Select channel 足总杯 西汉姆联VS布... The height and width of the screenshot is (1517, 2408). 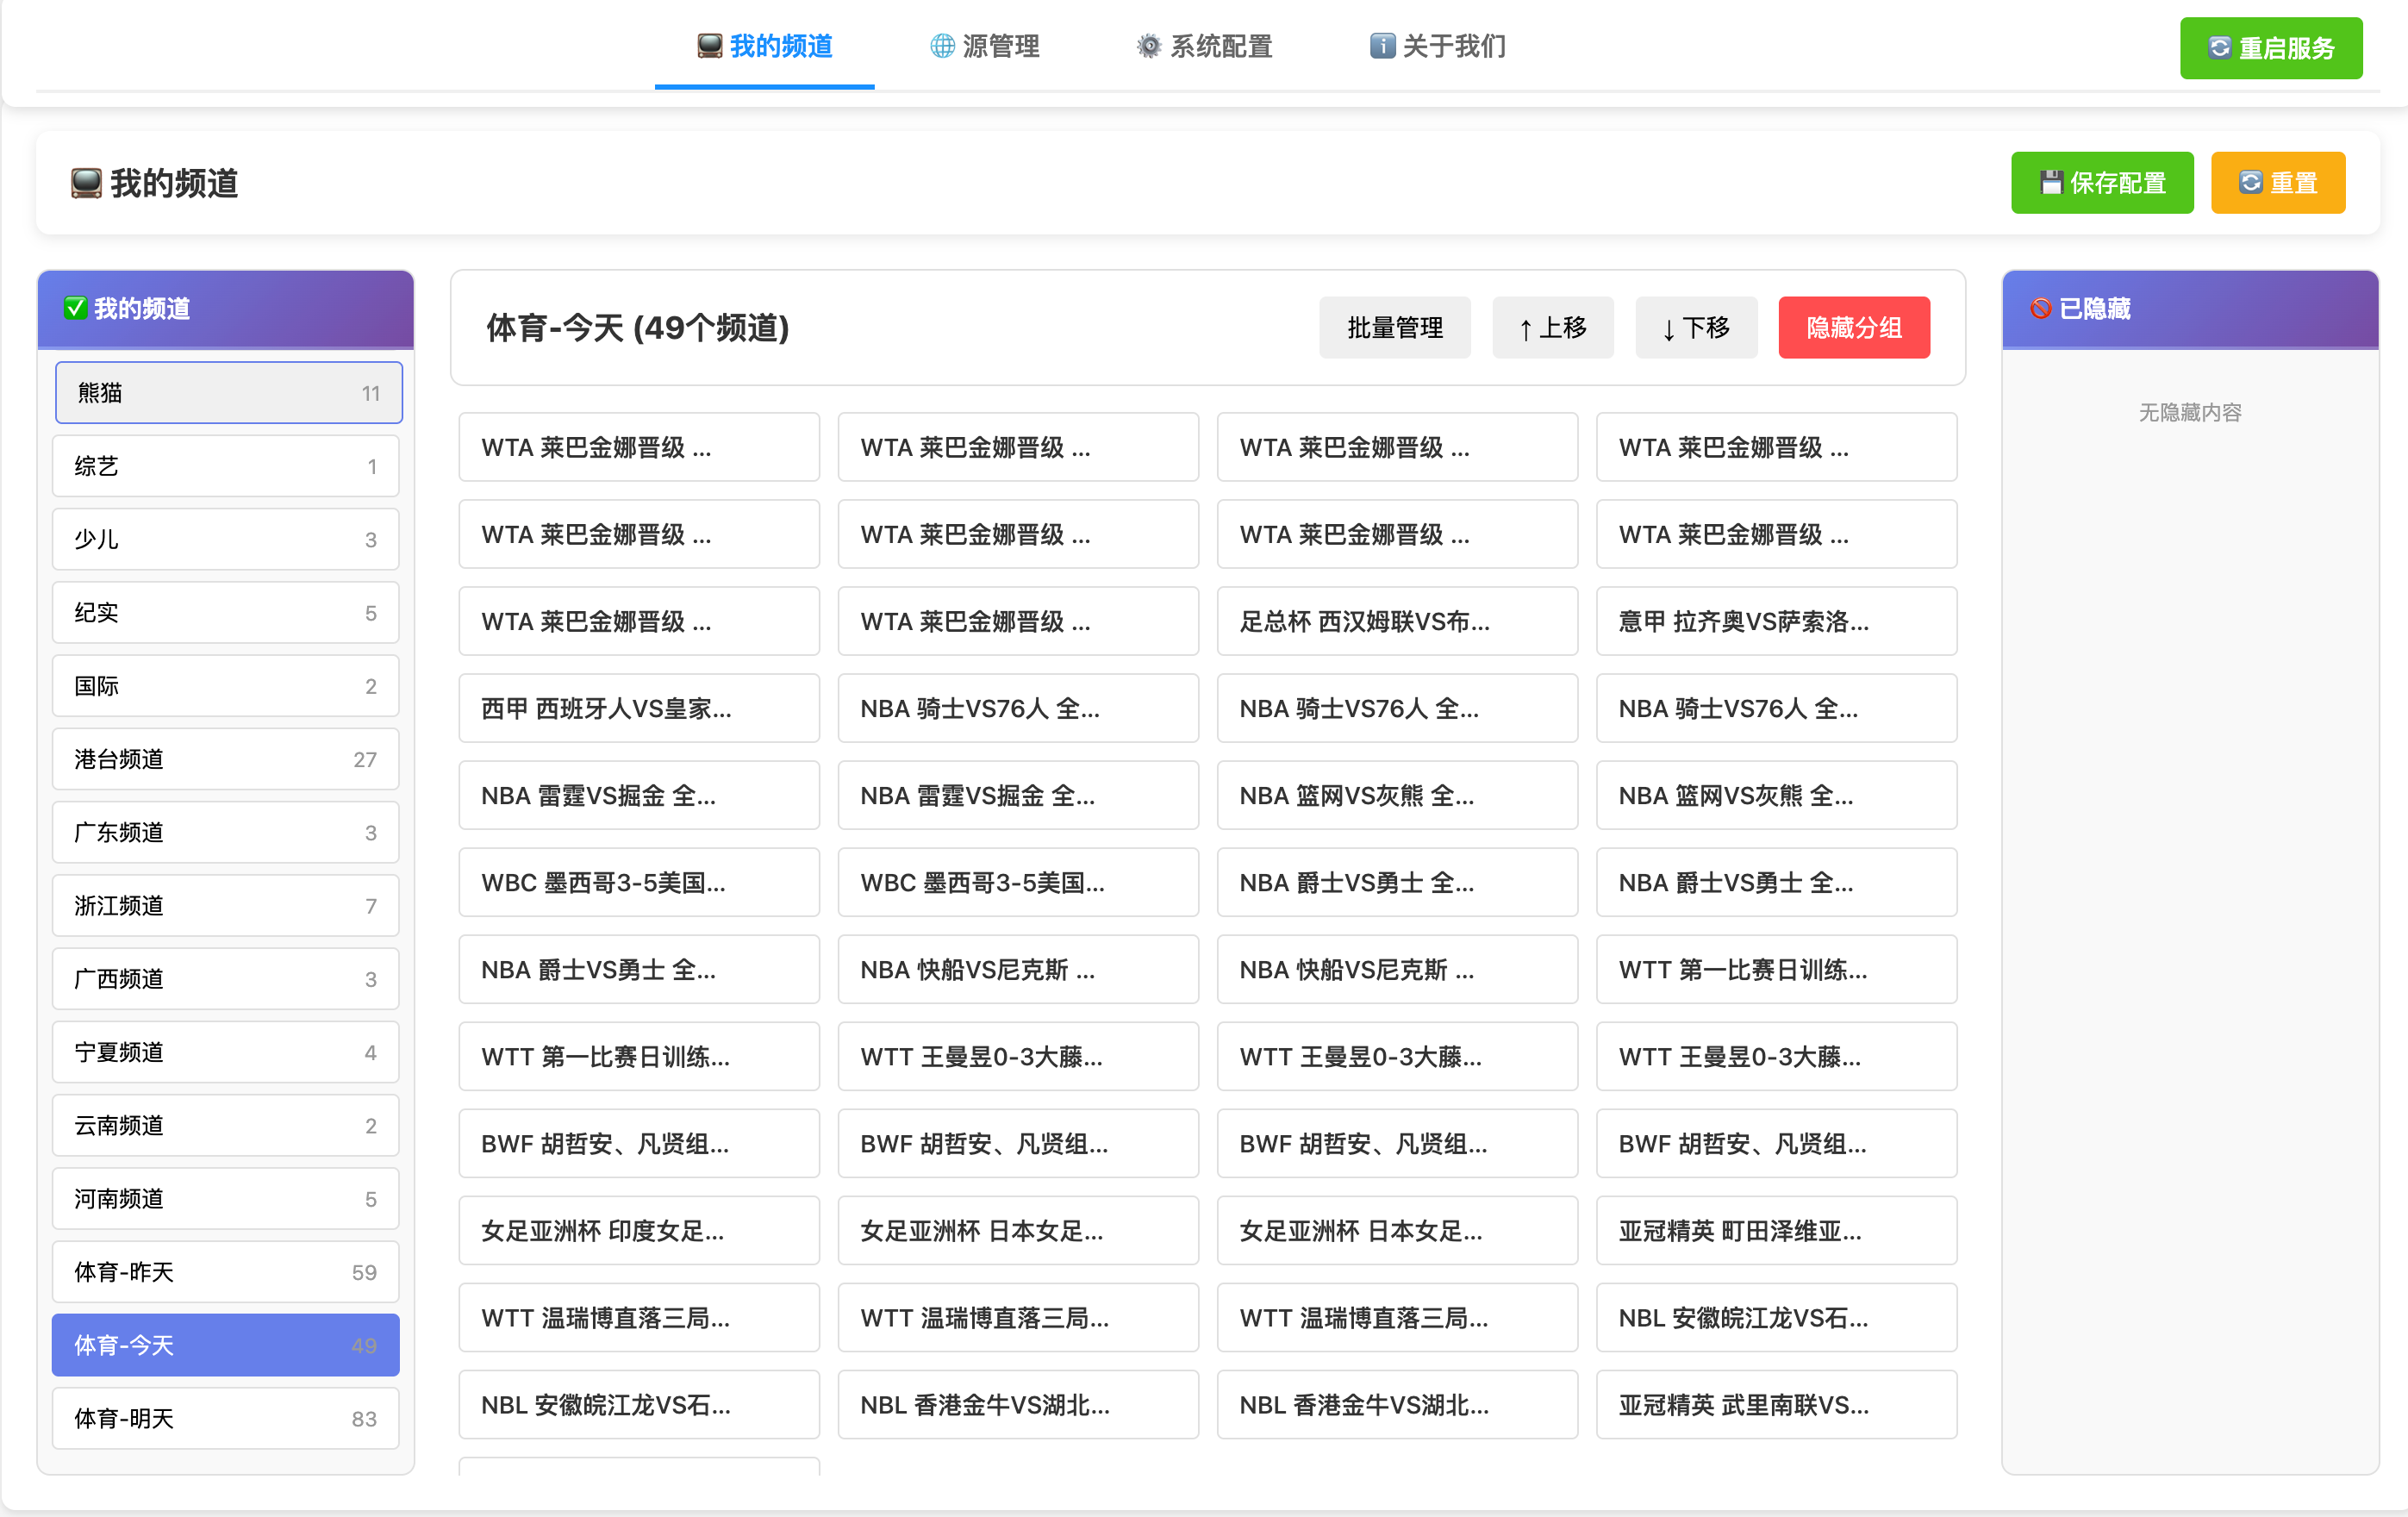pos(1396,622)
